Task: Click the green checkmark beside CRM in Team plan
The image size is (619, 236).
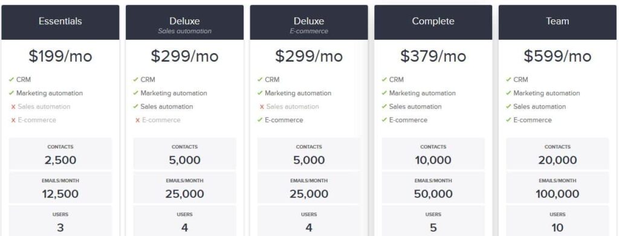Action: coord(508,80)
